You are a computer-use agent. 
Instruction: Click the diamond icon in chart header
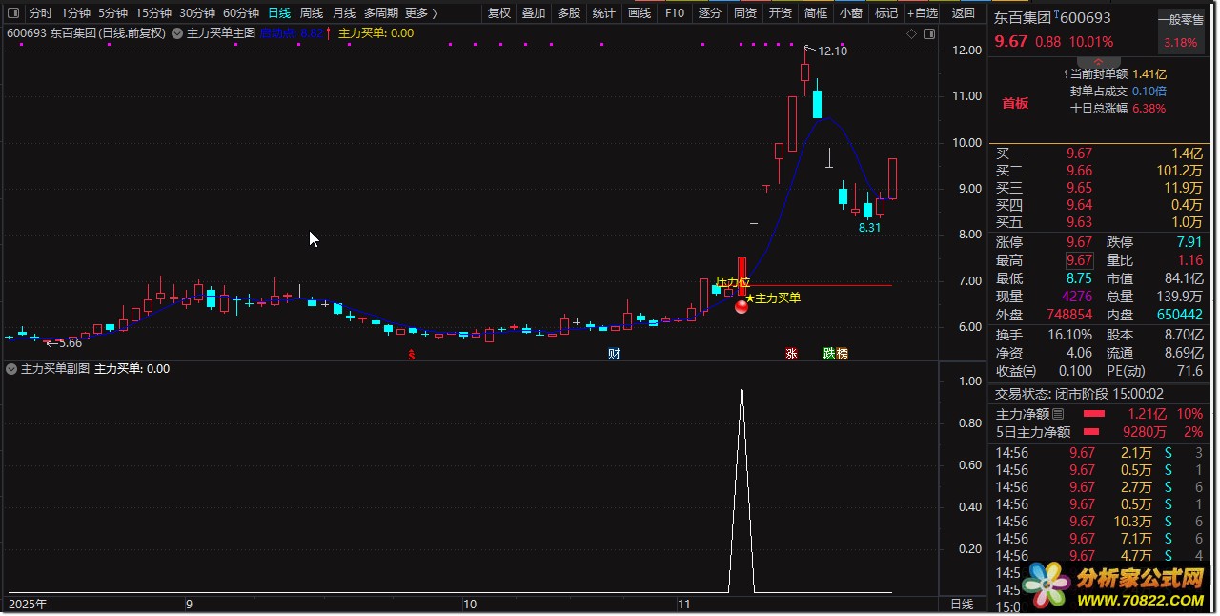point(911,33)
